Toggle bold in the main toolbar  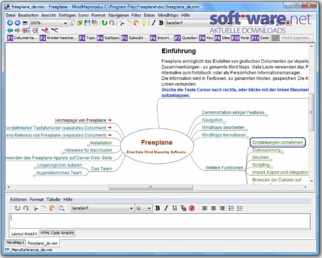tap(161, 23)
